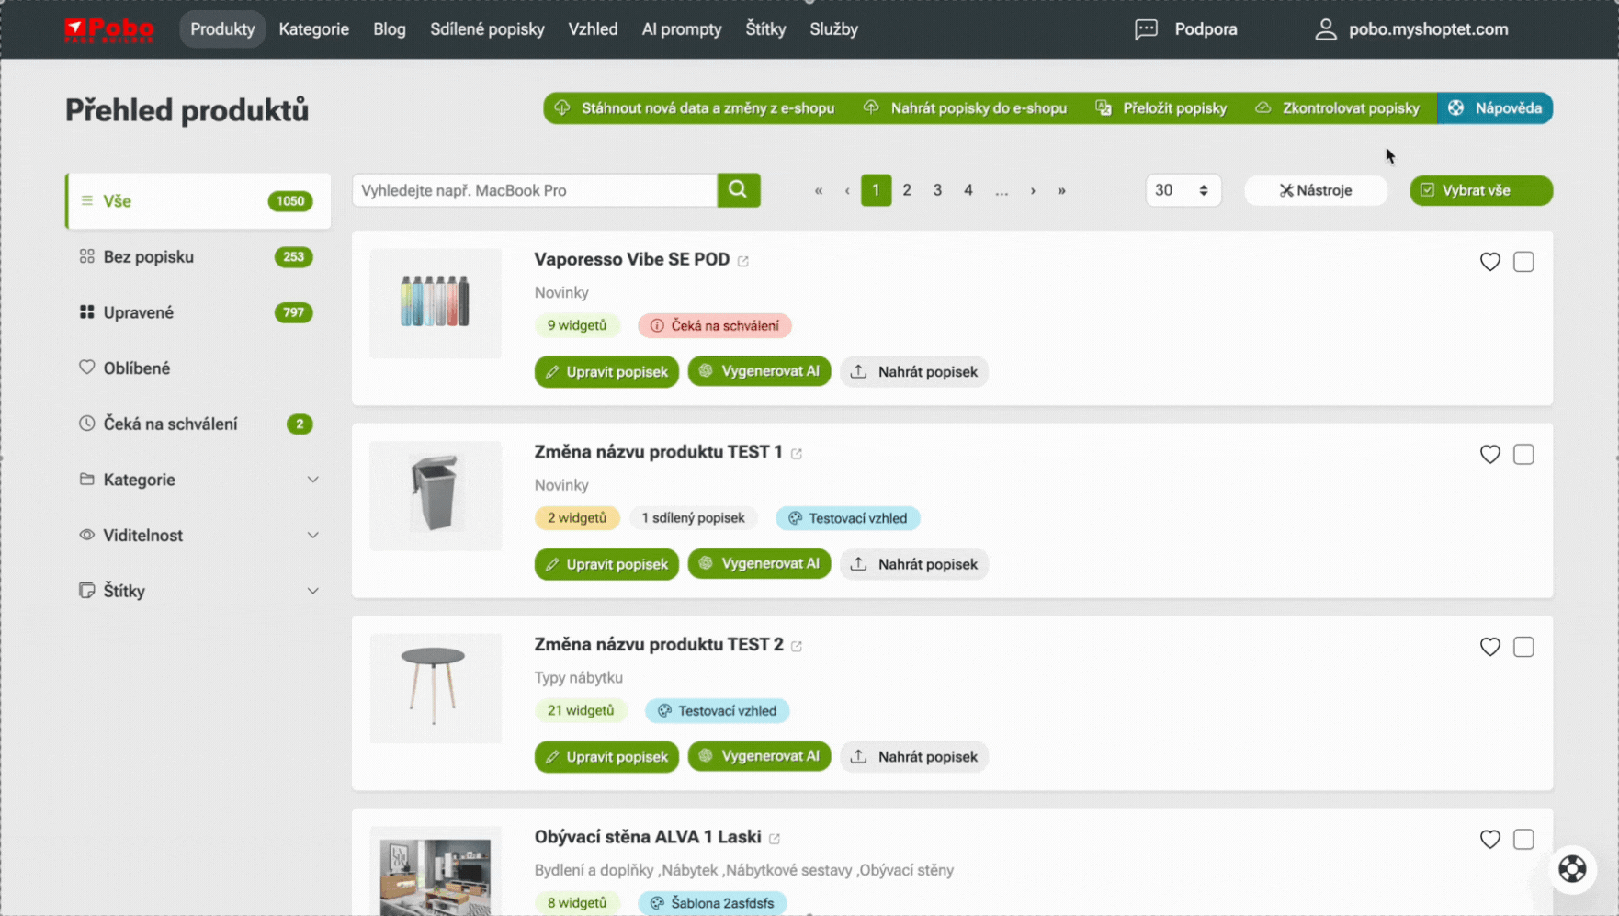
Task: Click Přeložit popisky in the green toolbar
Action: tap(1160, 107)
